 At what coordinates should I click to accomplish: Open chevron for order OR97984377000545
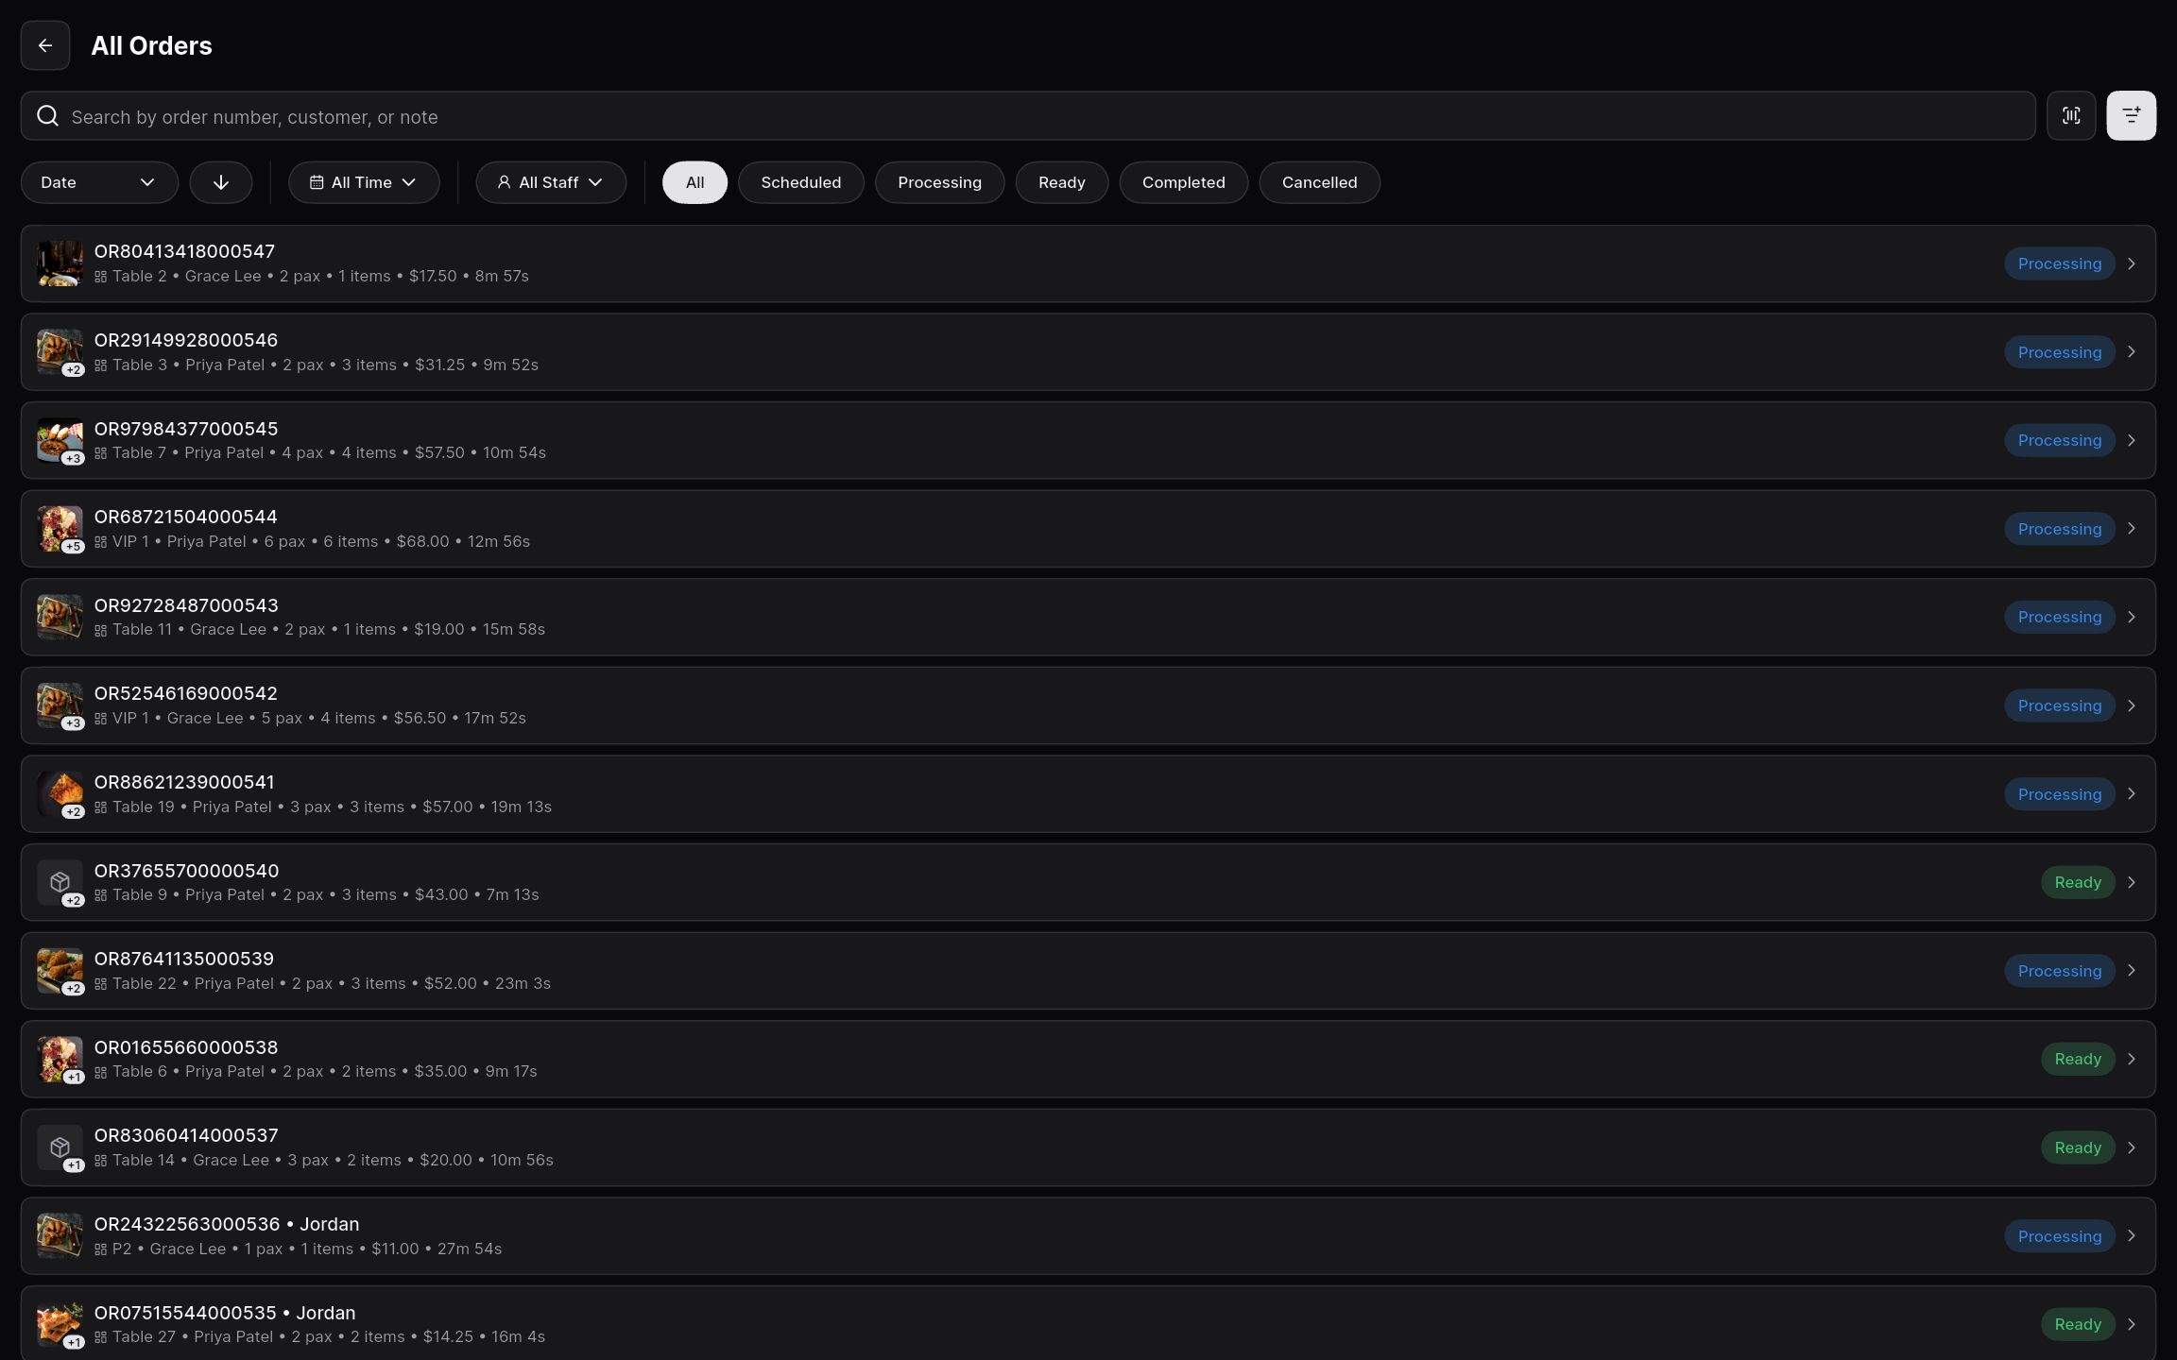coord(2132,440)
